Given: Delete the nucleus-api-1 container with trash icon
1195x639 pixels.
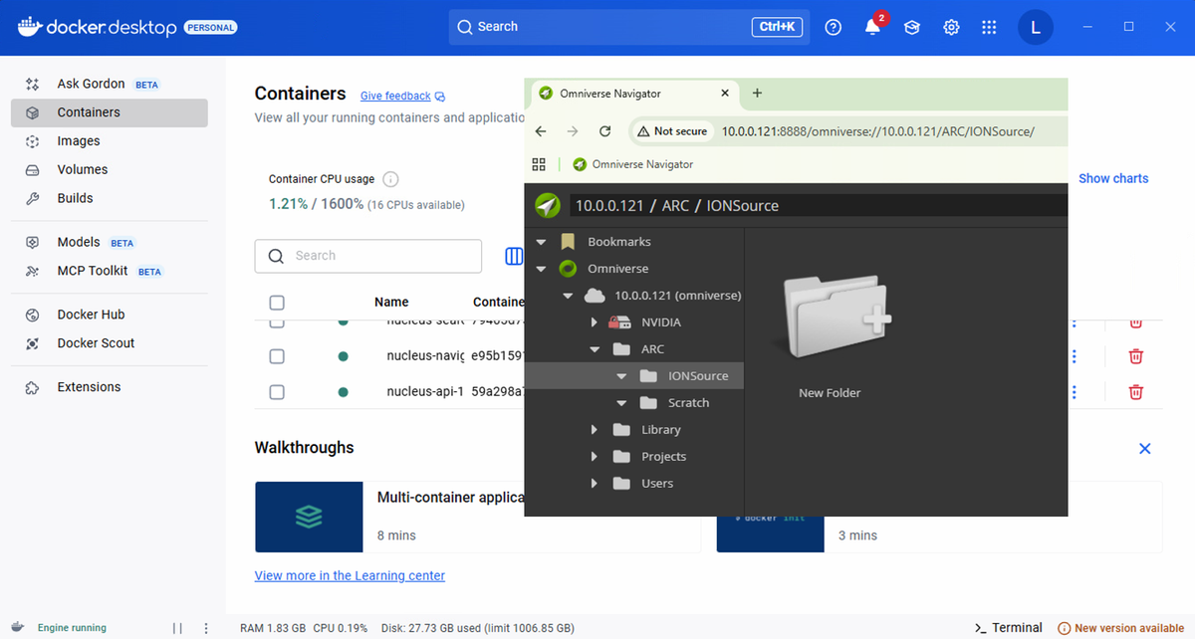Looking at the screenshot, I should [x=1135, y=392].
